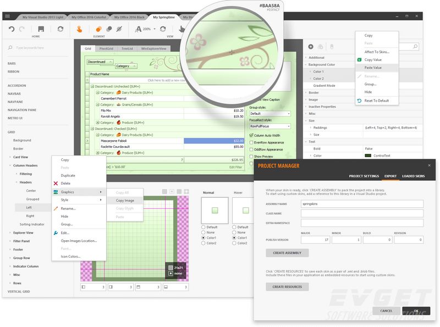Expand the Border property group

click(x=306, y=92)
